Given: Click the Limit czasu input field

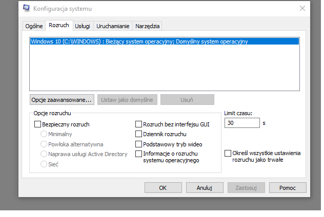Looking at the screenshot, I should (x=242, y=123).
